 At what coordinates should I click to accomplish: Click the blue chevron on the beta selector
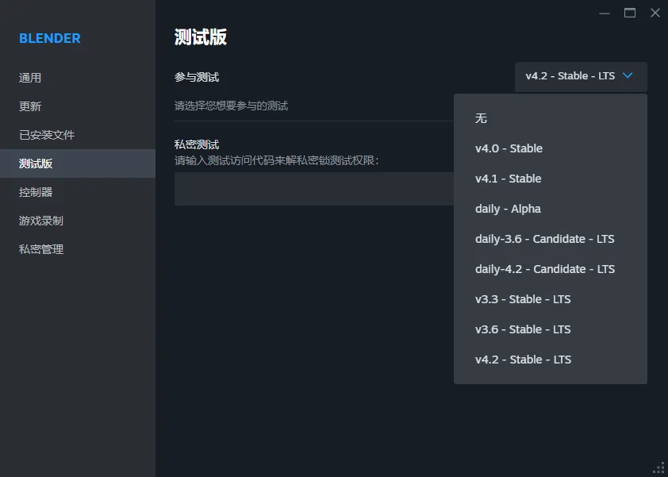tap(626, 77)
